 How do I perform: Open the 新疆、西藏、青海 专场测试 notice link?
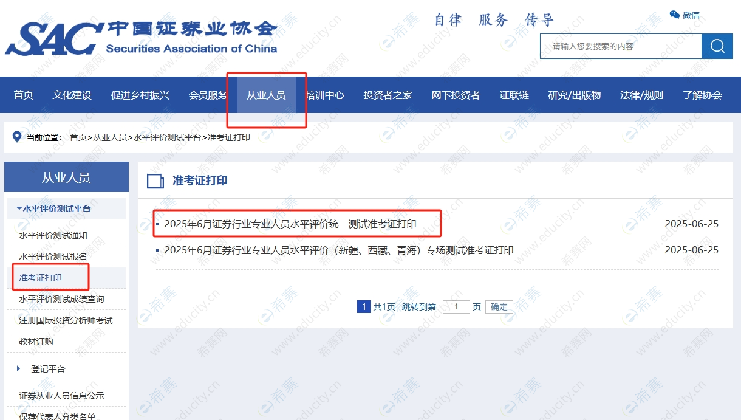pos(339,250)
